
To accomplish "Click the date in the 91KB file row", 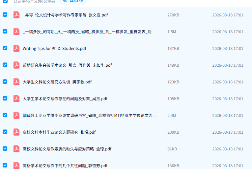I will click(x=228, y=149).
